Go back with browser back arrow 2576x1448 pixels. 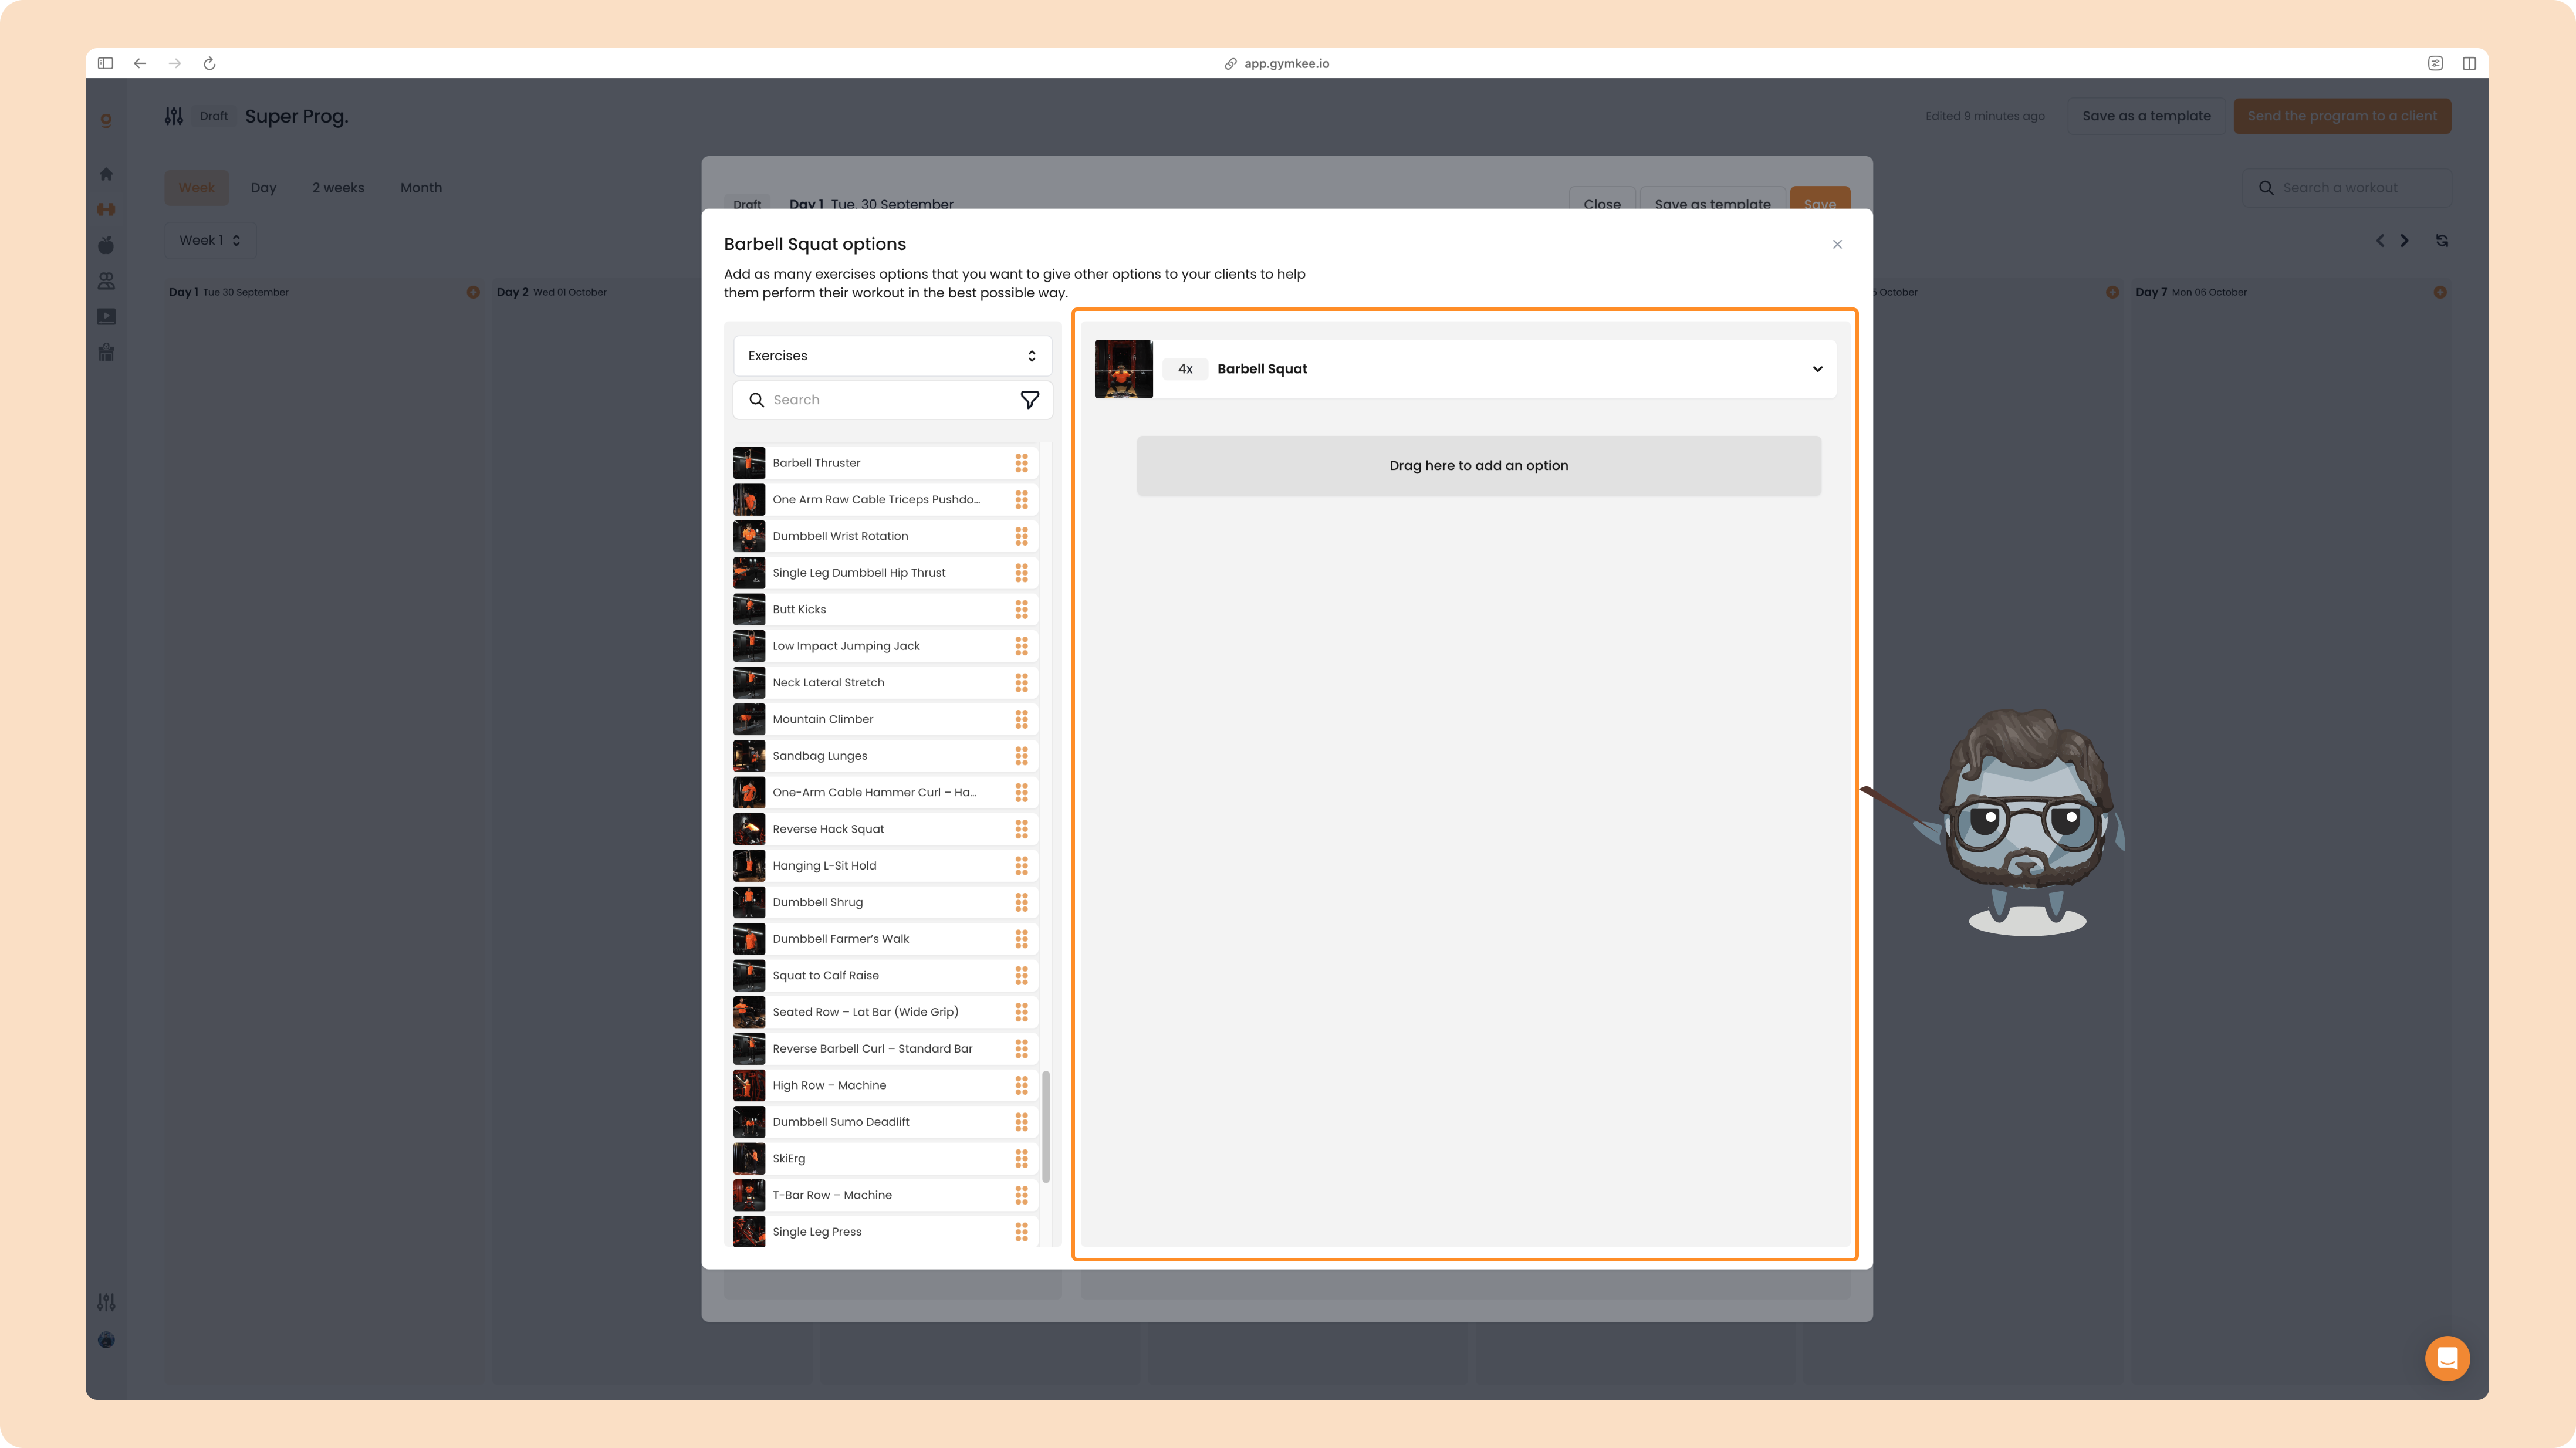click(x=140, y=63)
